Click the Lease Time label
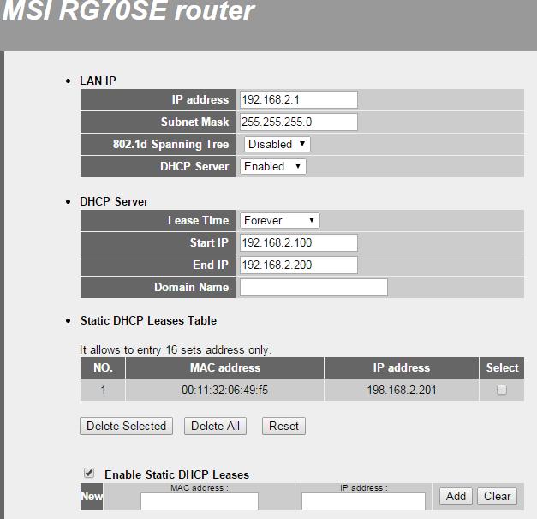Image resolution: width=537 pixels, height=519 pixels. tap(199, 220)
